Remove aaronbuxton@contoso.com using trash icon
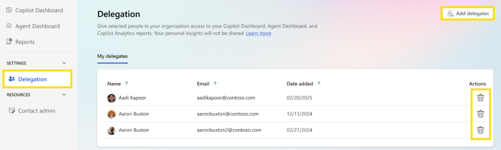Screen dimensions: 501x150 click(x=480, y=114)
